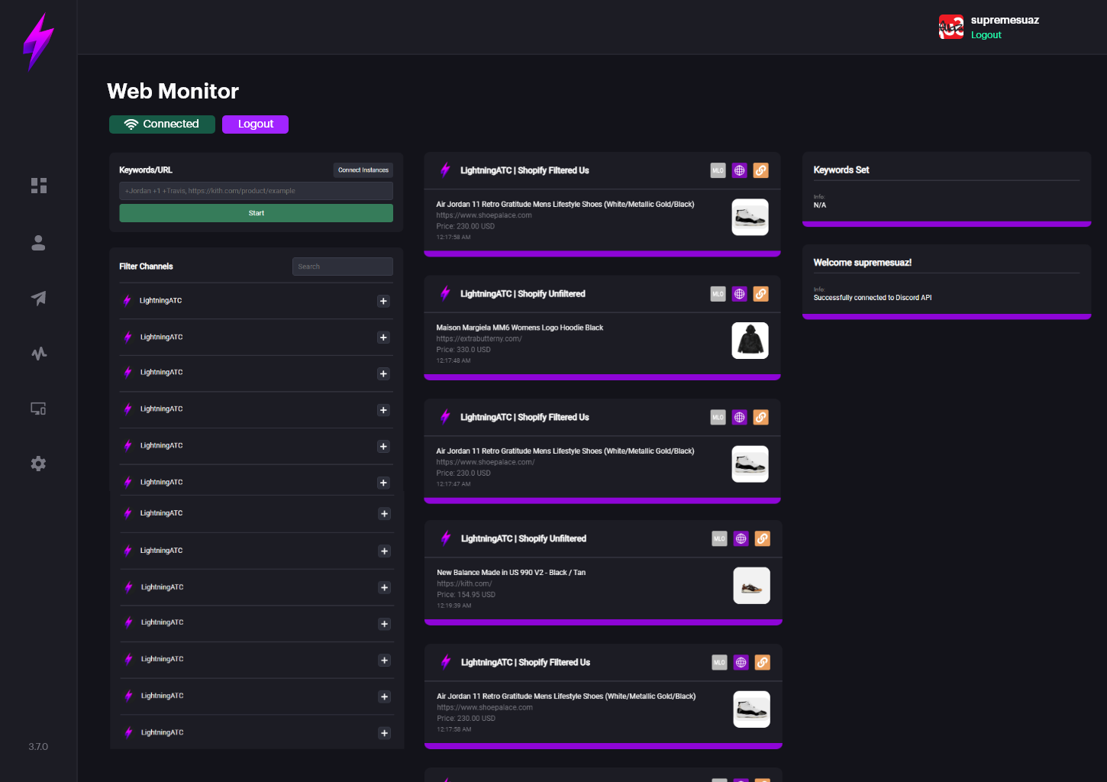Click the supremesuaz username text
This screenshot has height=782, width=1107.
pos(1005,21)
